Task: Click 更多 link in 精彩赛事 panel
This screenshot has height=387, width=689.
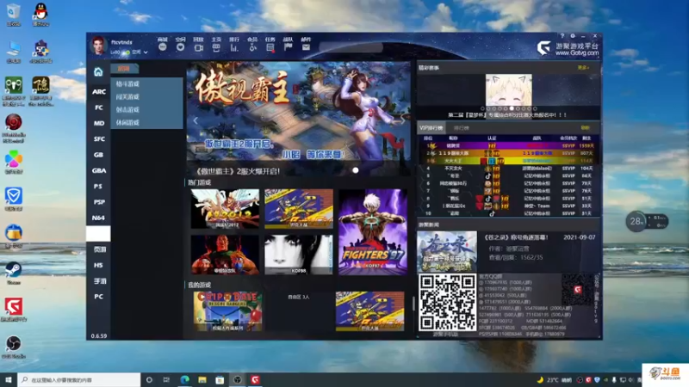Action: 583,68
